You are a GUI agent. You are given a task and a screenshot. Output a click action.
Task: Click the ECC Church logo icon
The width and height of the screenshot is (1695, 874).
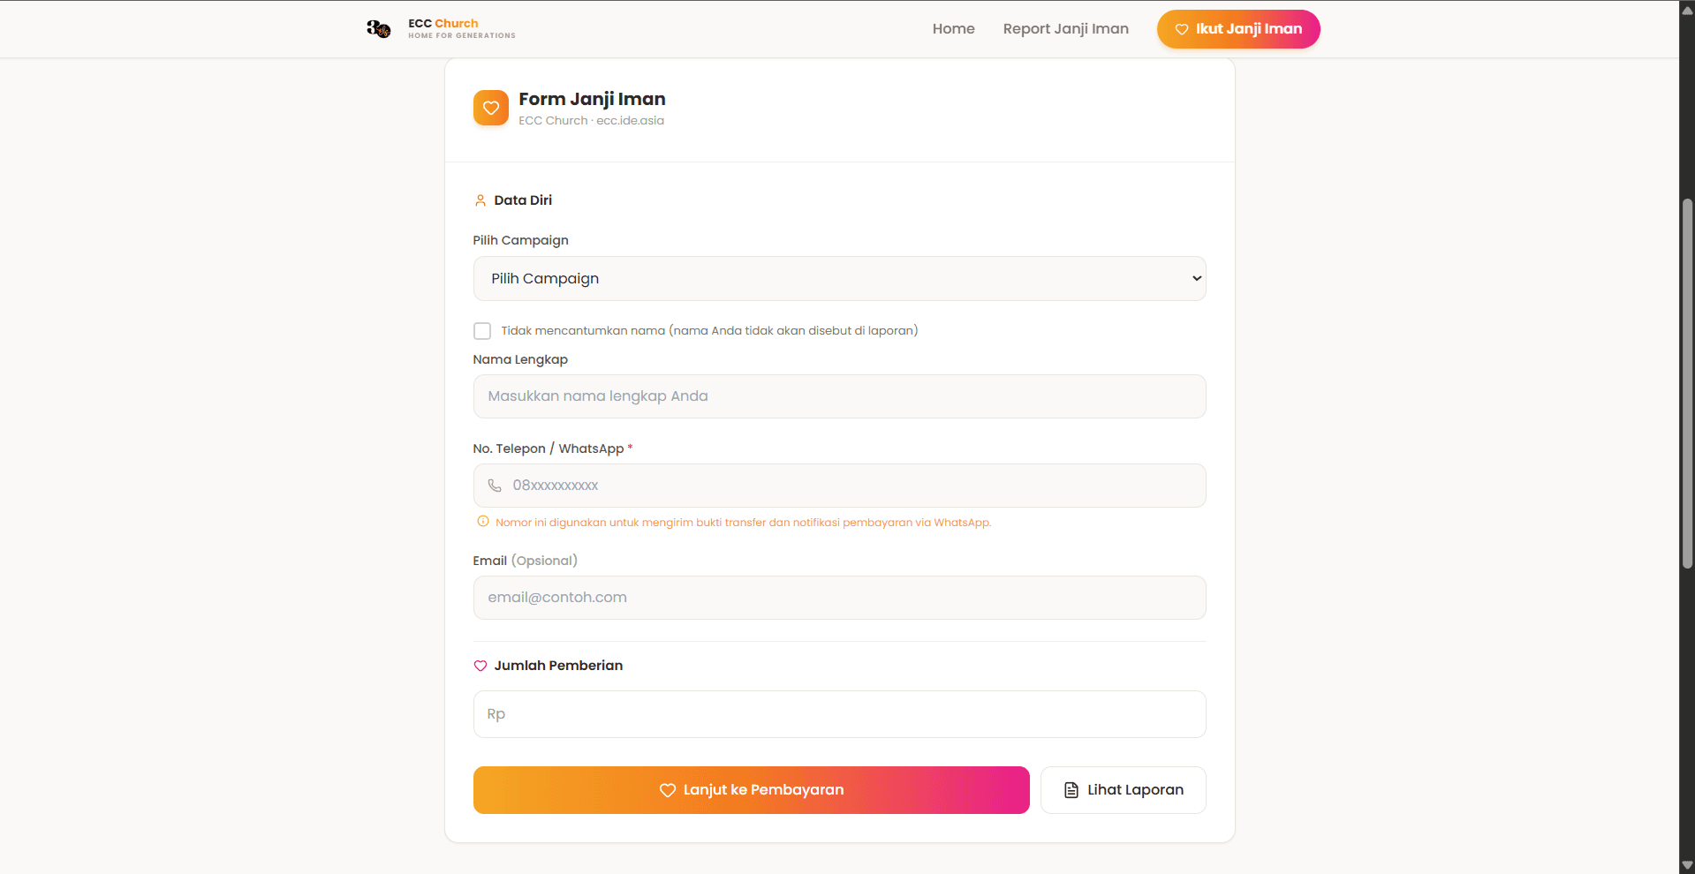(379, 29)
